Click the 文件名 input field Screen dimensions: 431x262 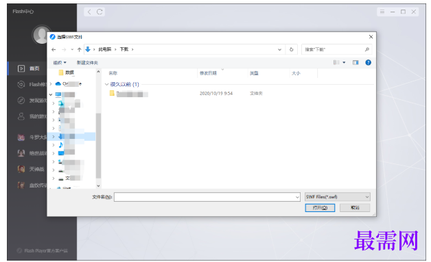coord(205,197)
